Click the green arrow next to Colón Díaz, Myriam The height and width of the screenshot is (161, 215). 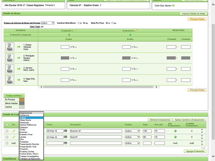coord(173,5)
